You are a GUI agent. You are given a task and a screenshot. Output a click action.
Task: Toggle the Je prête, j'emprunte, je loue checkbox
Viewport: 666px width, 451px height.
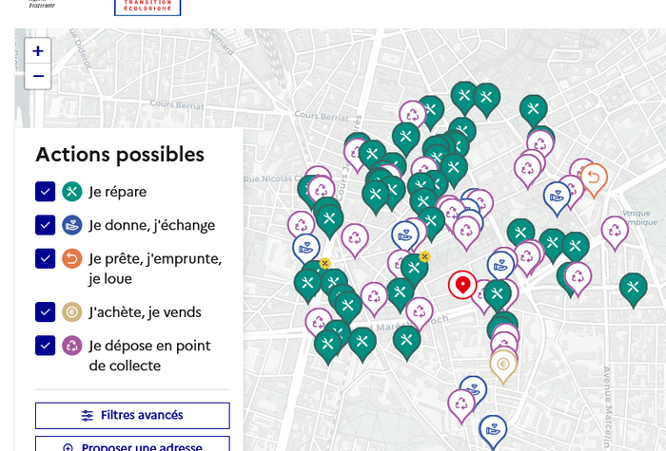[x=45, y=258]
